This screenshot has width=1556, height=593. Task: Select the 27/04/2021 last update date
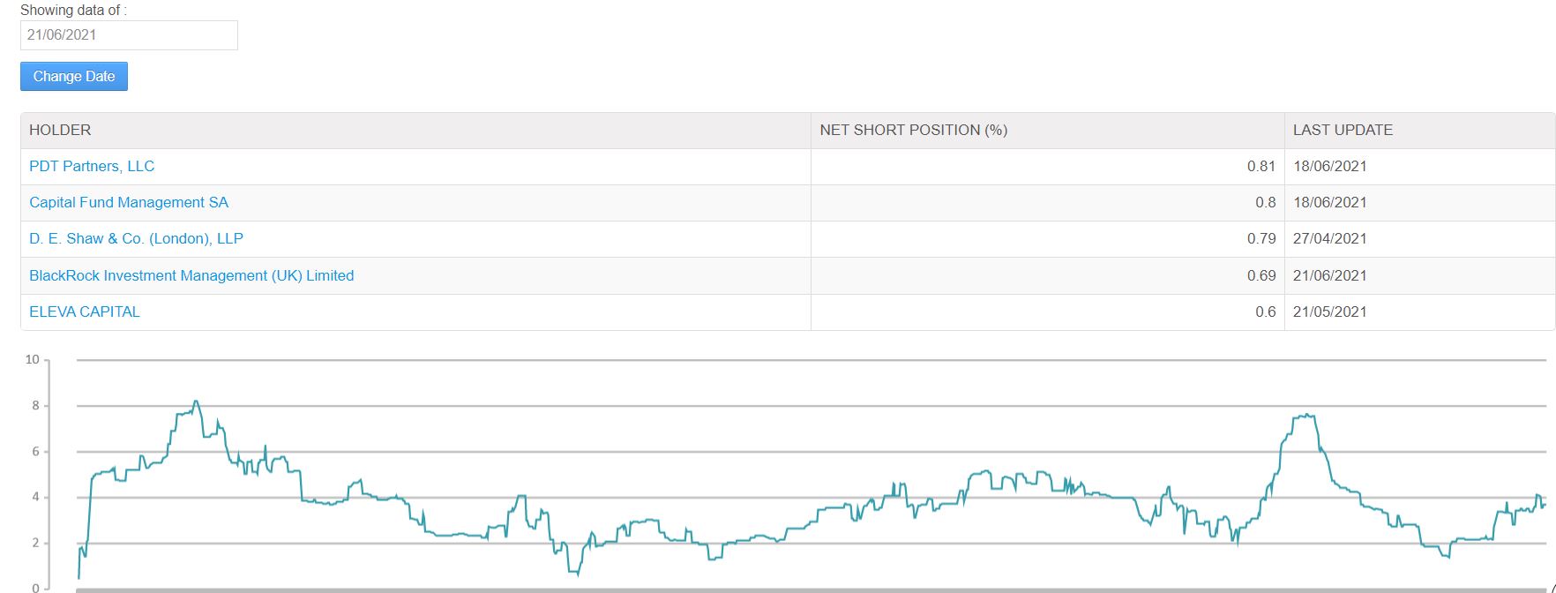(1330, 238)
